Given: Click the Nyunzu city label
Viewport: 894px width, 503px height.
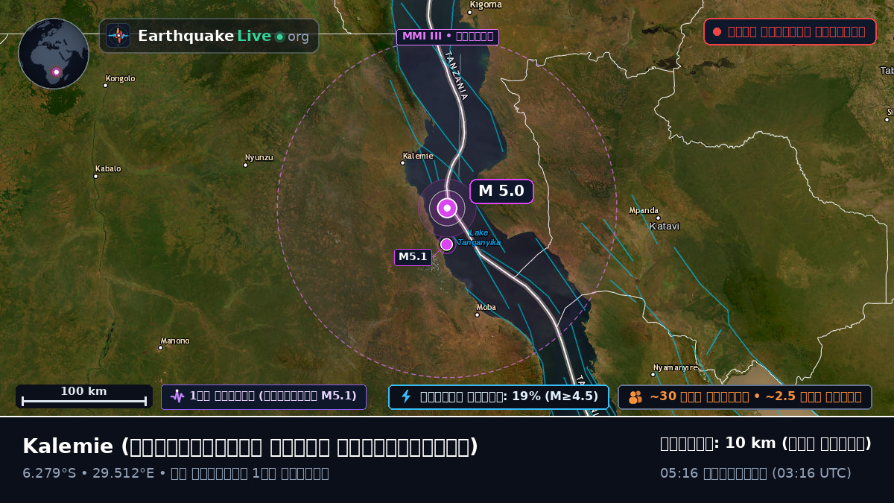Looking at the screenshot, I should coord(259,158).
